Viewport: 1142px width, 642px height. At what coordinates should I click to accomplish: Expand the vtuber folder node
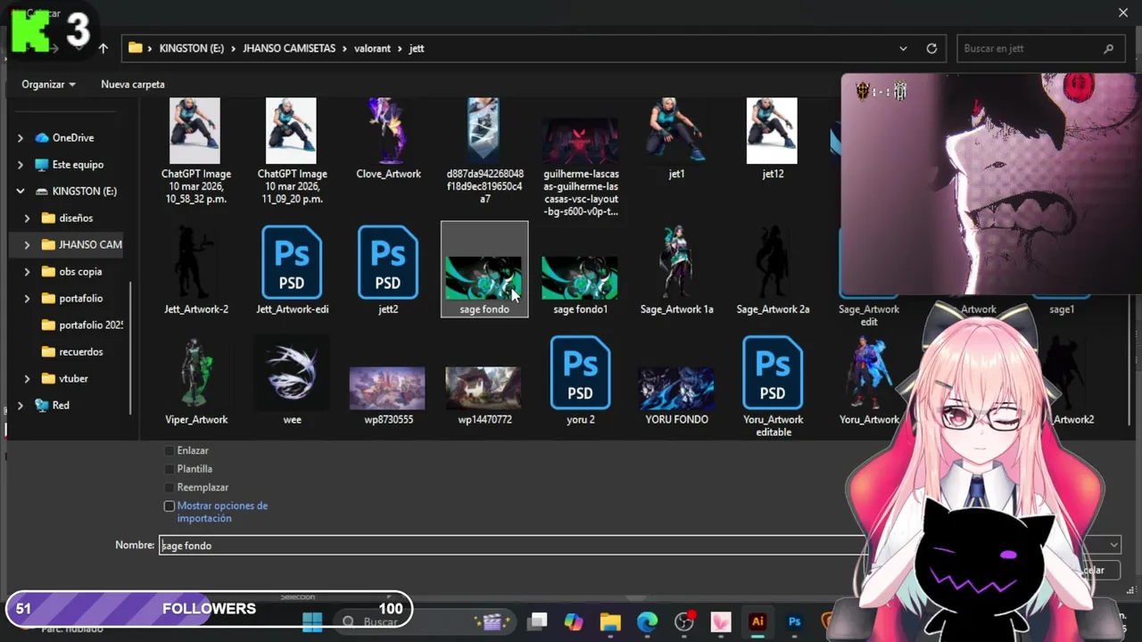tap(27, 378)
